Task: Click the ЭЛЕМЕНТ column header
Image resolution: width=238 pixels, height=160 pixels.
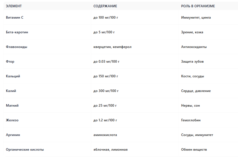Action: pyautogui.click(x=14, y=6)
